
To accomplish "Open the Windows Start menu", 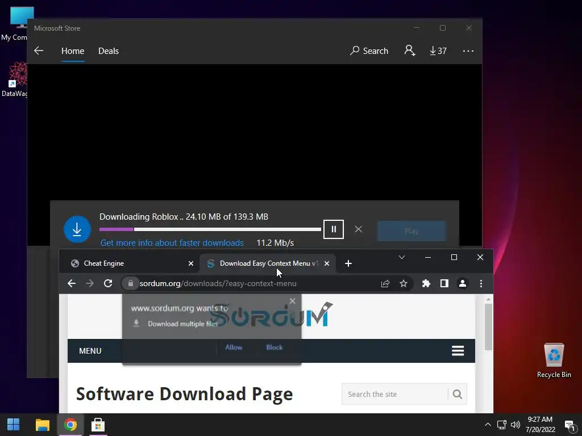I will point(14,425).
